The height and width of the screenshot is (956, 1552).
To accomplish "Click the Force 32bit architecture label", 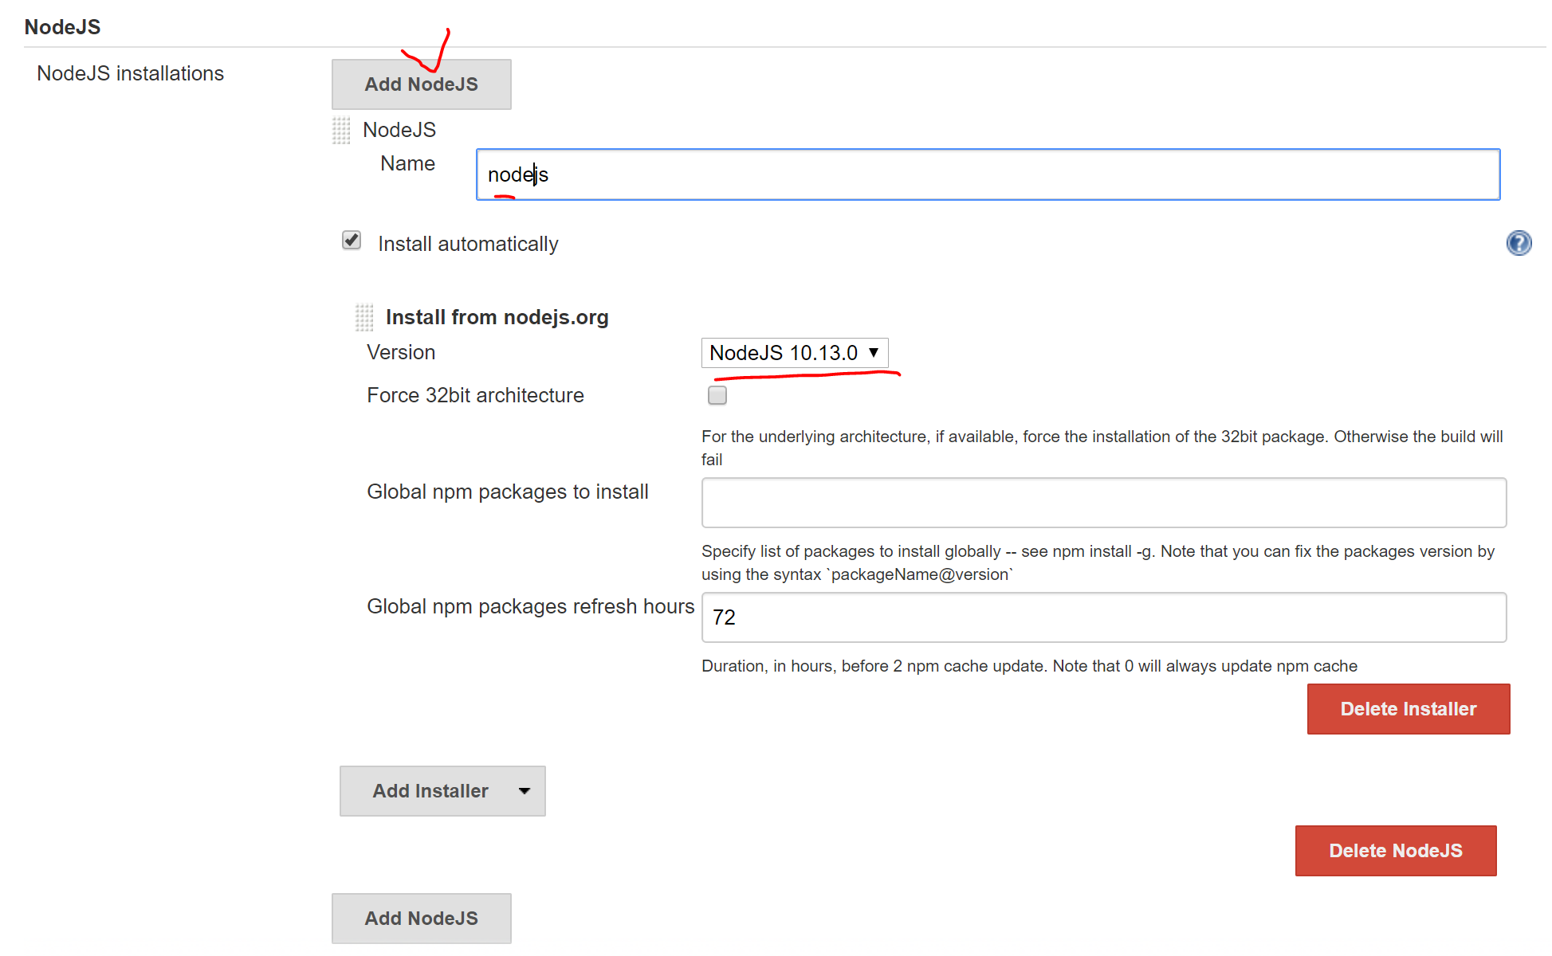I will tap(475, 395).
